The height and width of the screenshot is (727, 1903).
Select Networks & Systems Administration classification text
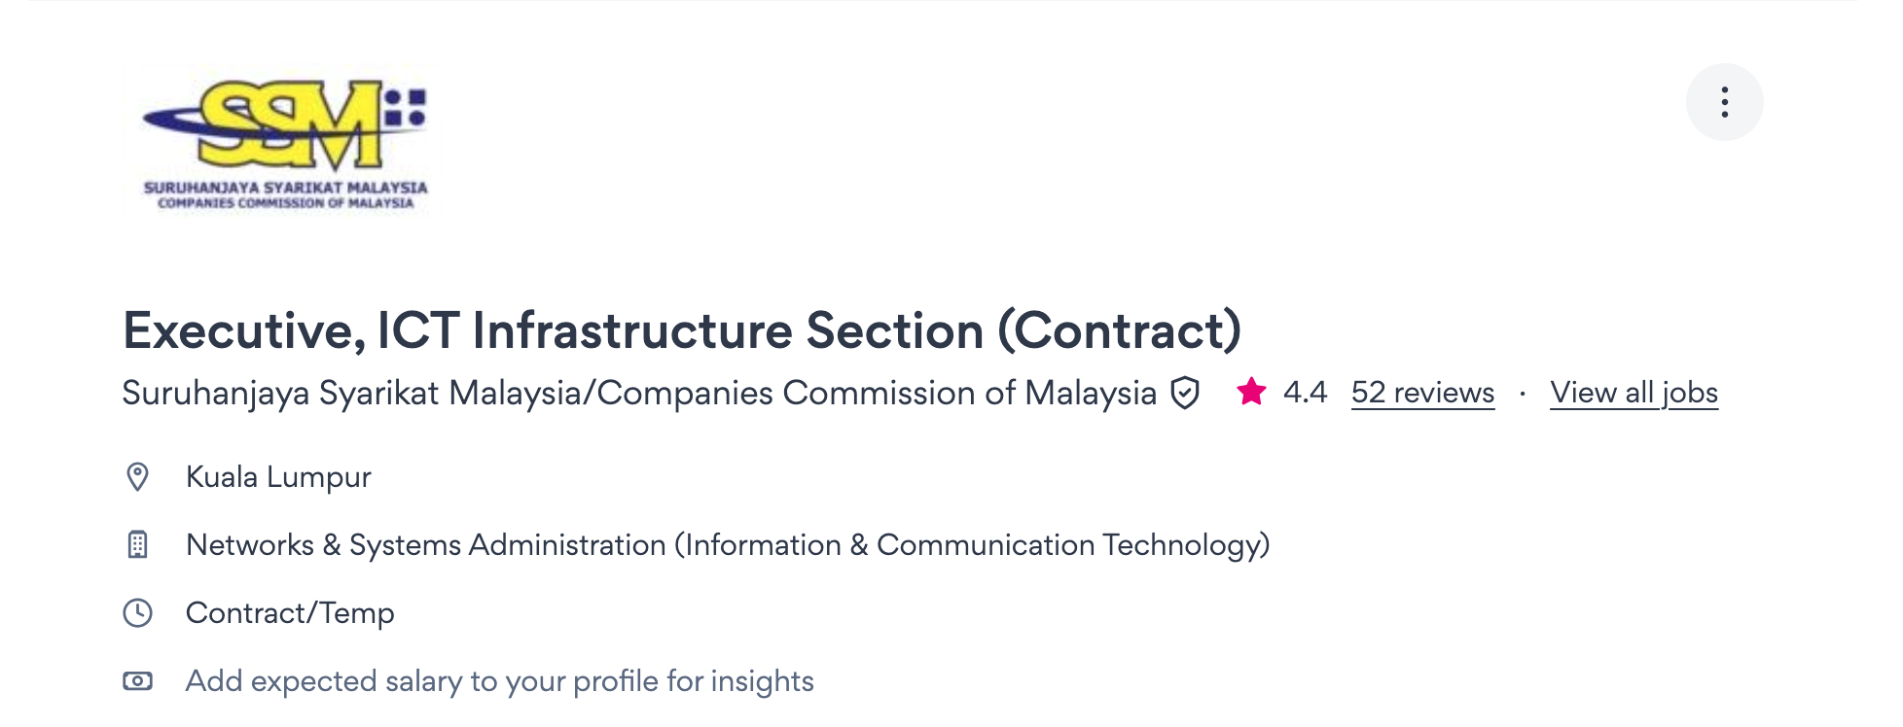click(x=426, y=545)
